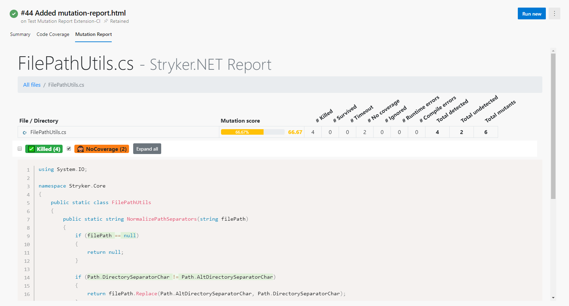Click the '# Compile errors' column header
Viewport: 569px width, 306px height.
pyautogui.click(x=438, y=109)
